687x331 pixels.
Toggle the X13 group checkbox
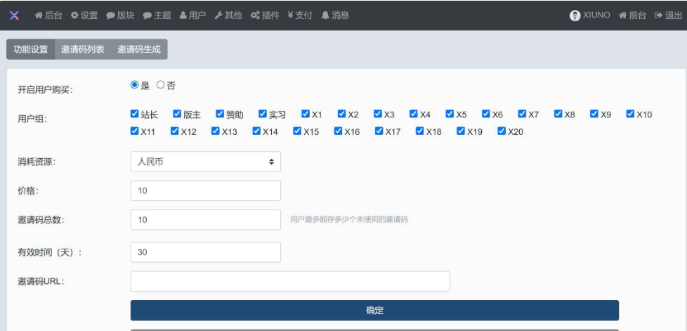(x=215, y=131)
